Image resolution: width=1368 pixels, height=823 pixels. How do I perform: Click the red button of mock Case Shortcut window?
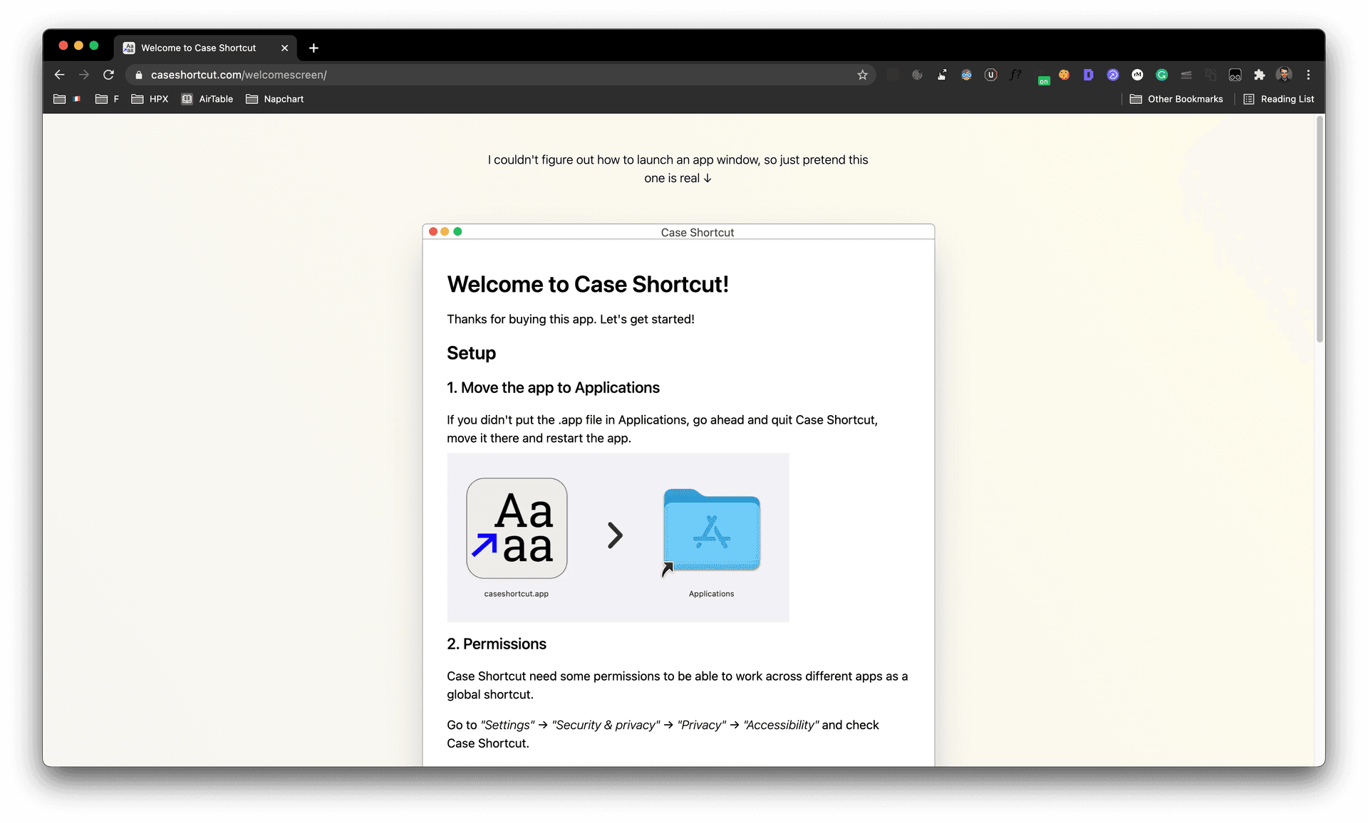pyautogui.click(x=433, y=231)
